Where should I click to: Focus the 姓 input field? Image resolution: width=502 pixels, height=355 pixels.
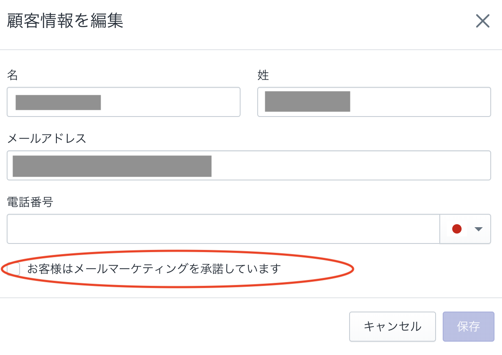[x=418, y=102]
